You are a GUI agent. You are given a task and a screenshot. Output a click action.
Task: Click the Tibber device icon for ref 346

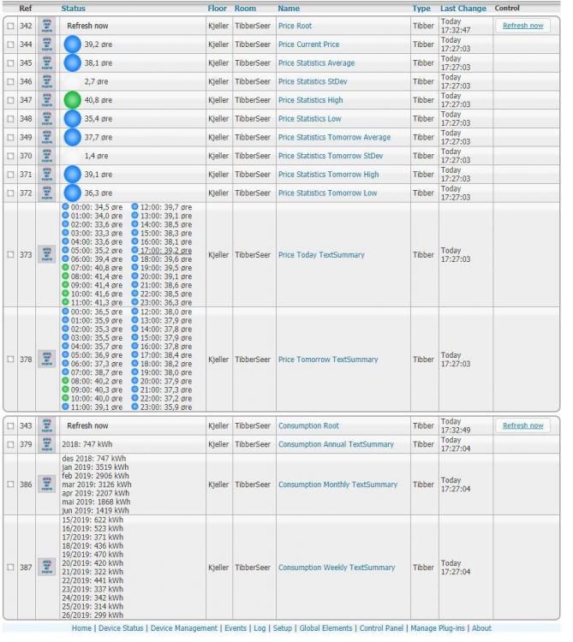(47, 81)
